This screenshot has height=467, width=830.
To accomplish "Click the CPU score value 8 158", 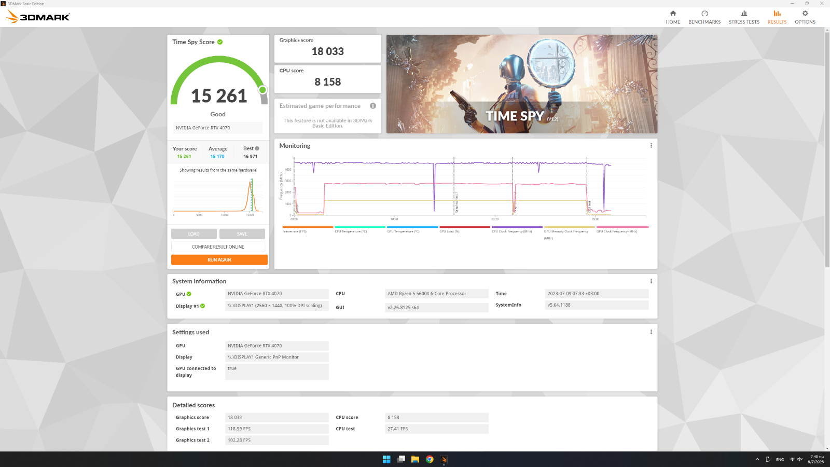I will pyautogui.click(x=328, y=82).
